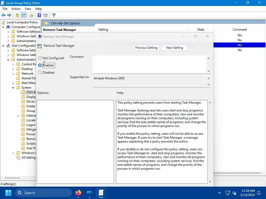Click the Export List toolbar icon
This screenshot has height=199, width=266.
coord(31,15)
